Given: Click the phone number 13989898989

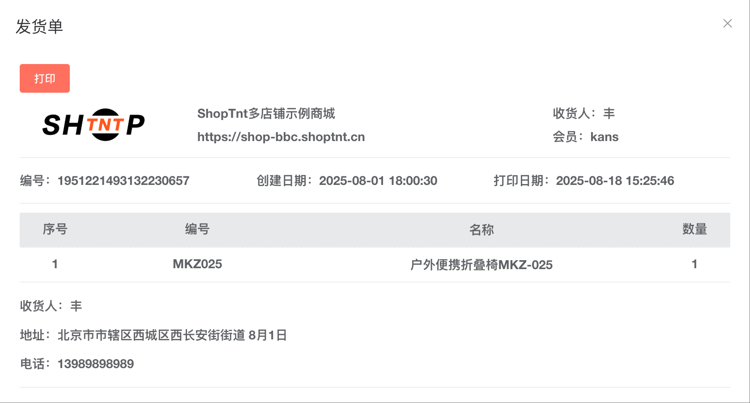Looking at the screenshot, I should point(96,364).
